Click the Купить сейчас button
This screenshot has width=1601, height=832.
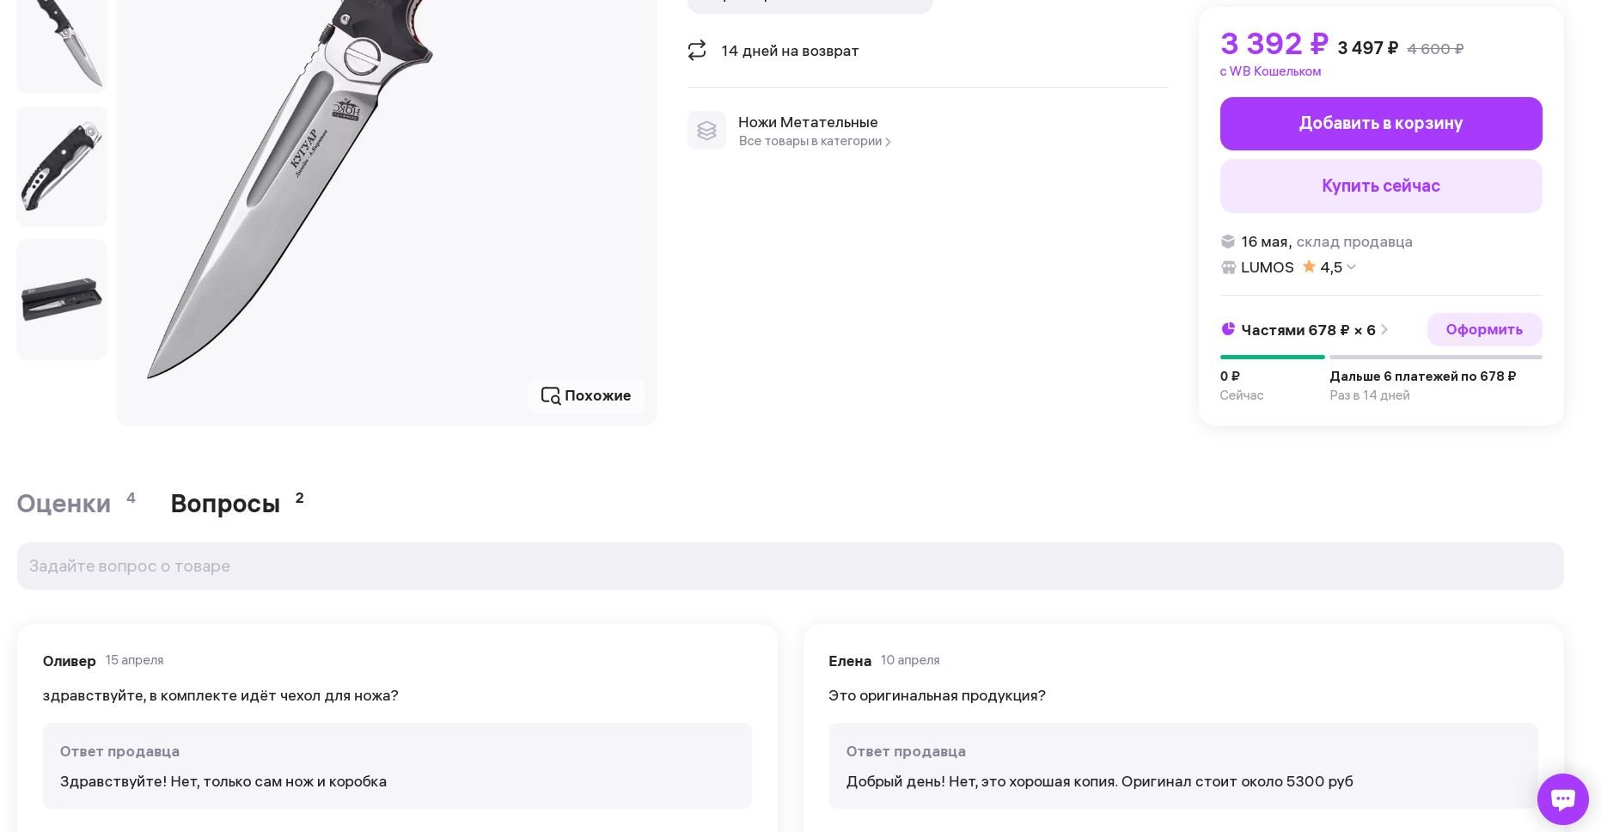tap(1381, 187)
